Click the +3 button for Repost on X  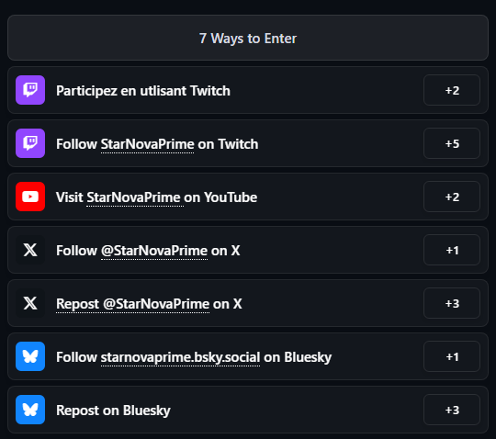point(452,303)
